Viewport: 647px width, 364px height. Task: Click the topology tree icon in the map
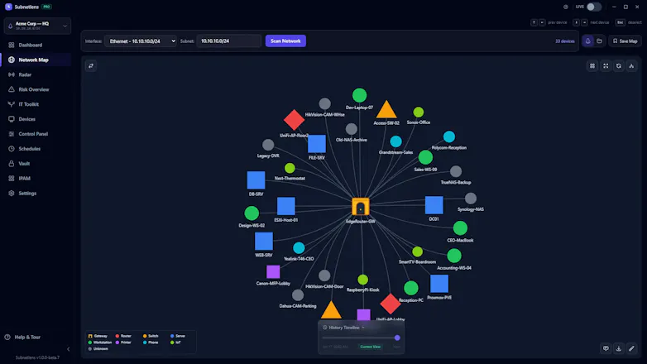point(631,65)
